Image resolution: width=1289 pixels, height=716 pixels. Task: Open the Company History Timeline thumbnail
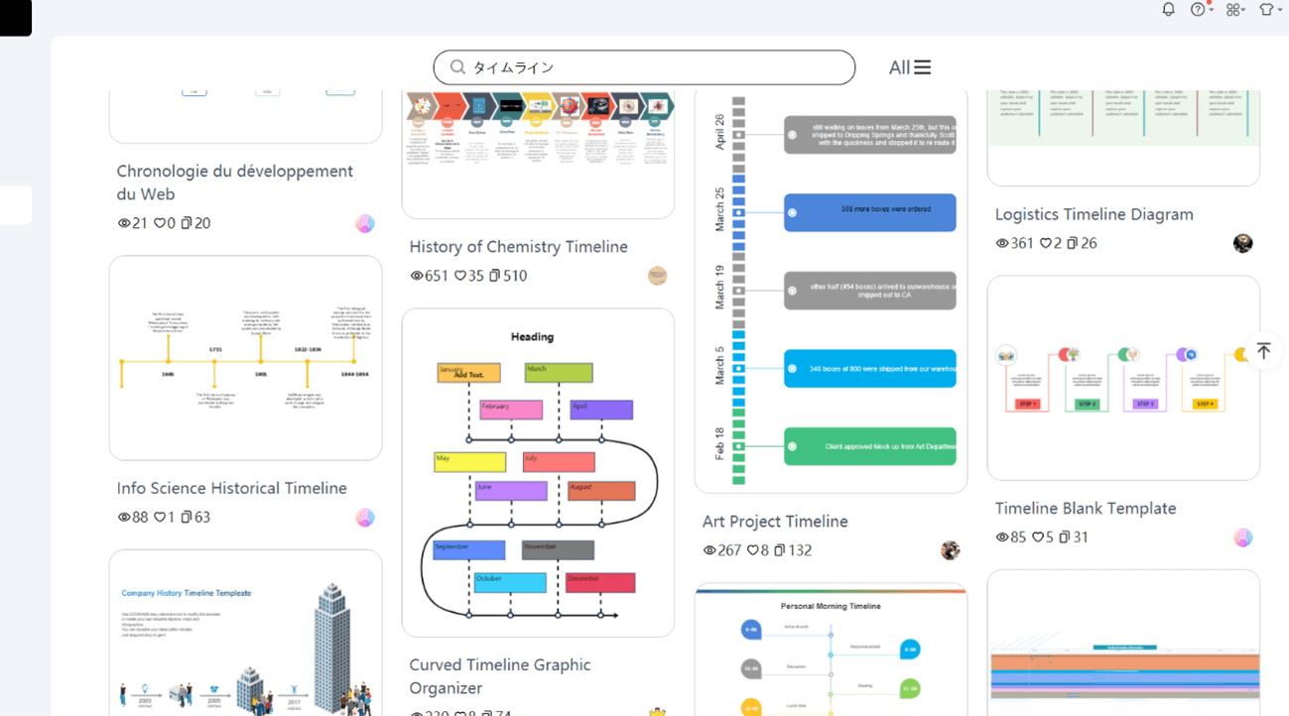coord(245,635)
